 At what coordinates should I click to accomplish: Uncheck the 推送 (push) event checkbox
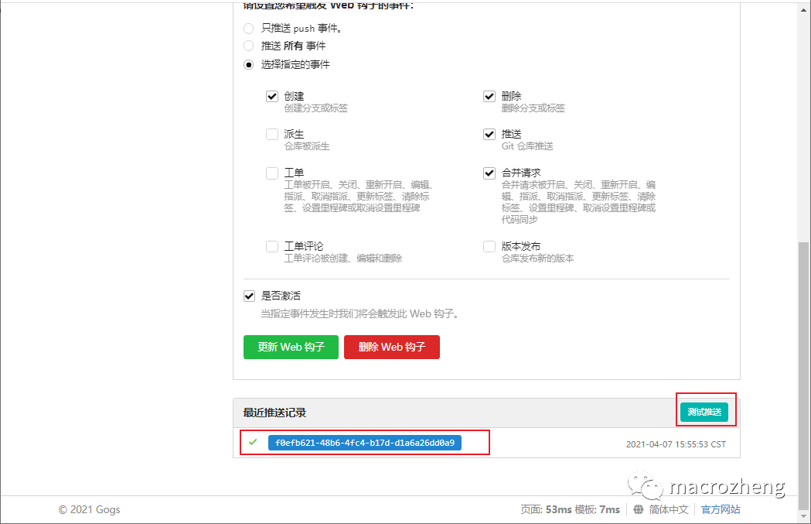pos(489,134)
